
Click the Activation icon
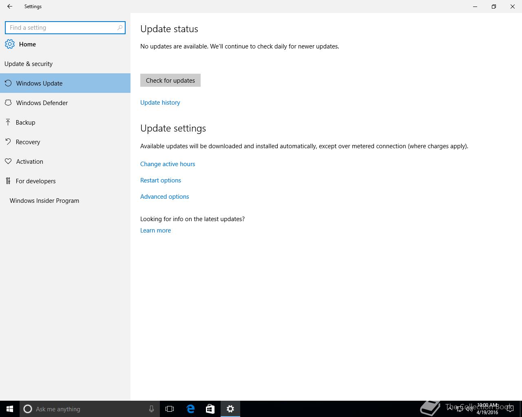[x=8, y=161]
